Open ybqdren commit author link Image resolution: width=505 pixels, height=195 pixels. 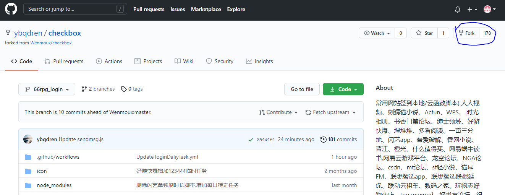click(x=47, y=139)
